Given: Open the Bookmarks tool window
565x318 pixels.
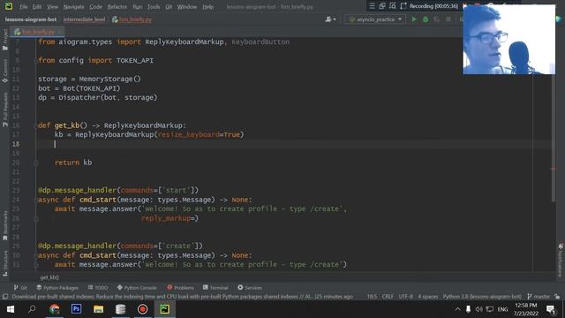Looking at the screenshot, I should pos(5,226).
